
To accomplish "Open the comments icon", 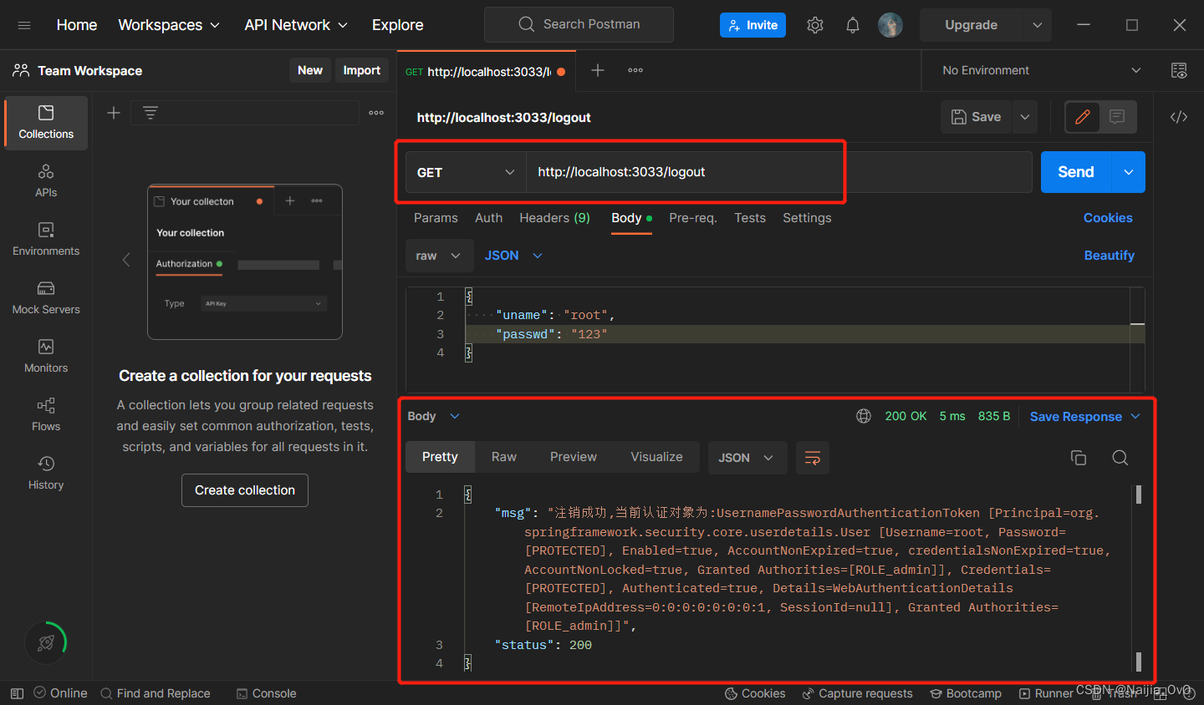I will (x=1117, y=117).
